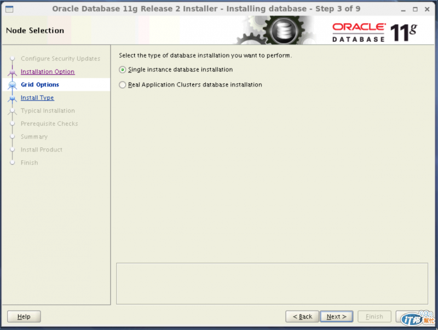Click the Typical Installation step label
The height and width of the screenshot is (330, 438).
click(x=48, y=111)
